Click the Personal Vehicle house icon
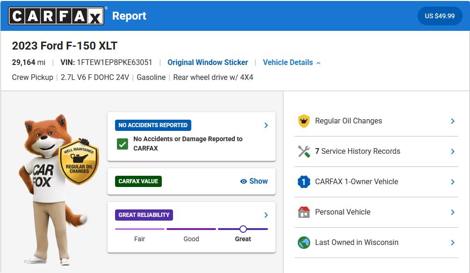470x273 pixels. coord(304,212)
